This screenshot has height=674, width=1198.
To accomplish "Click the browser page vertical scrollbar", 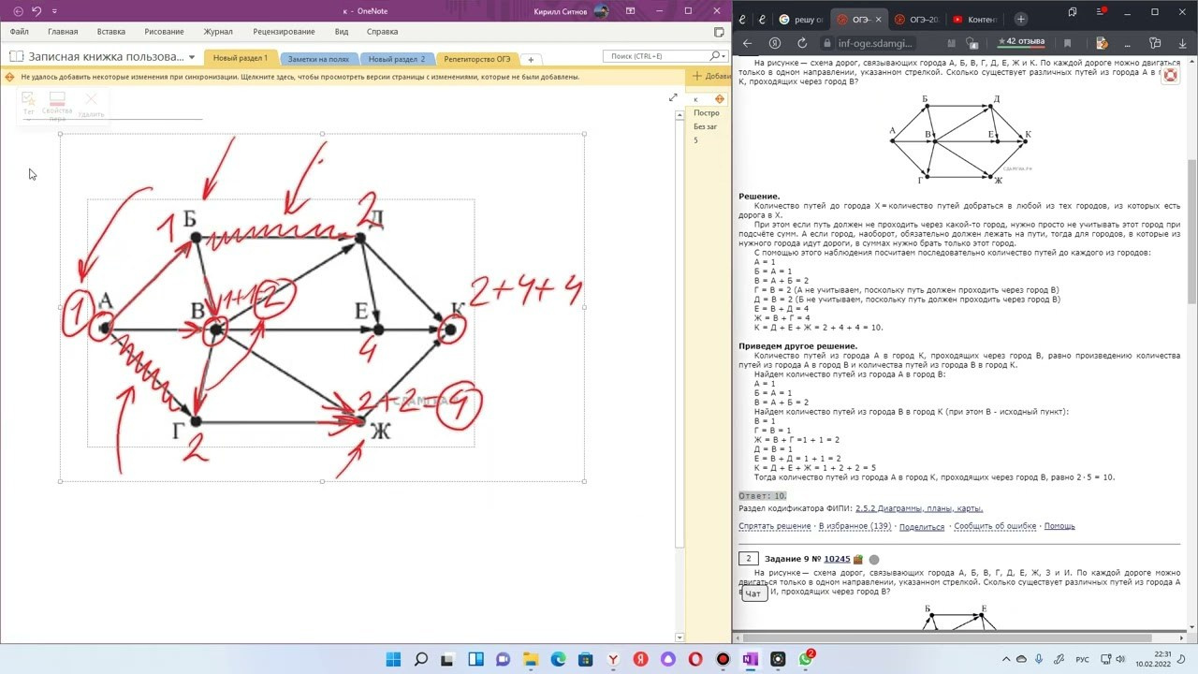I will (x=1191, y=234).
